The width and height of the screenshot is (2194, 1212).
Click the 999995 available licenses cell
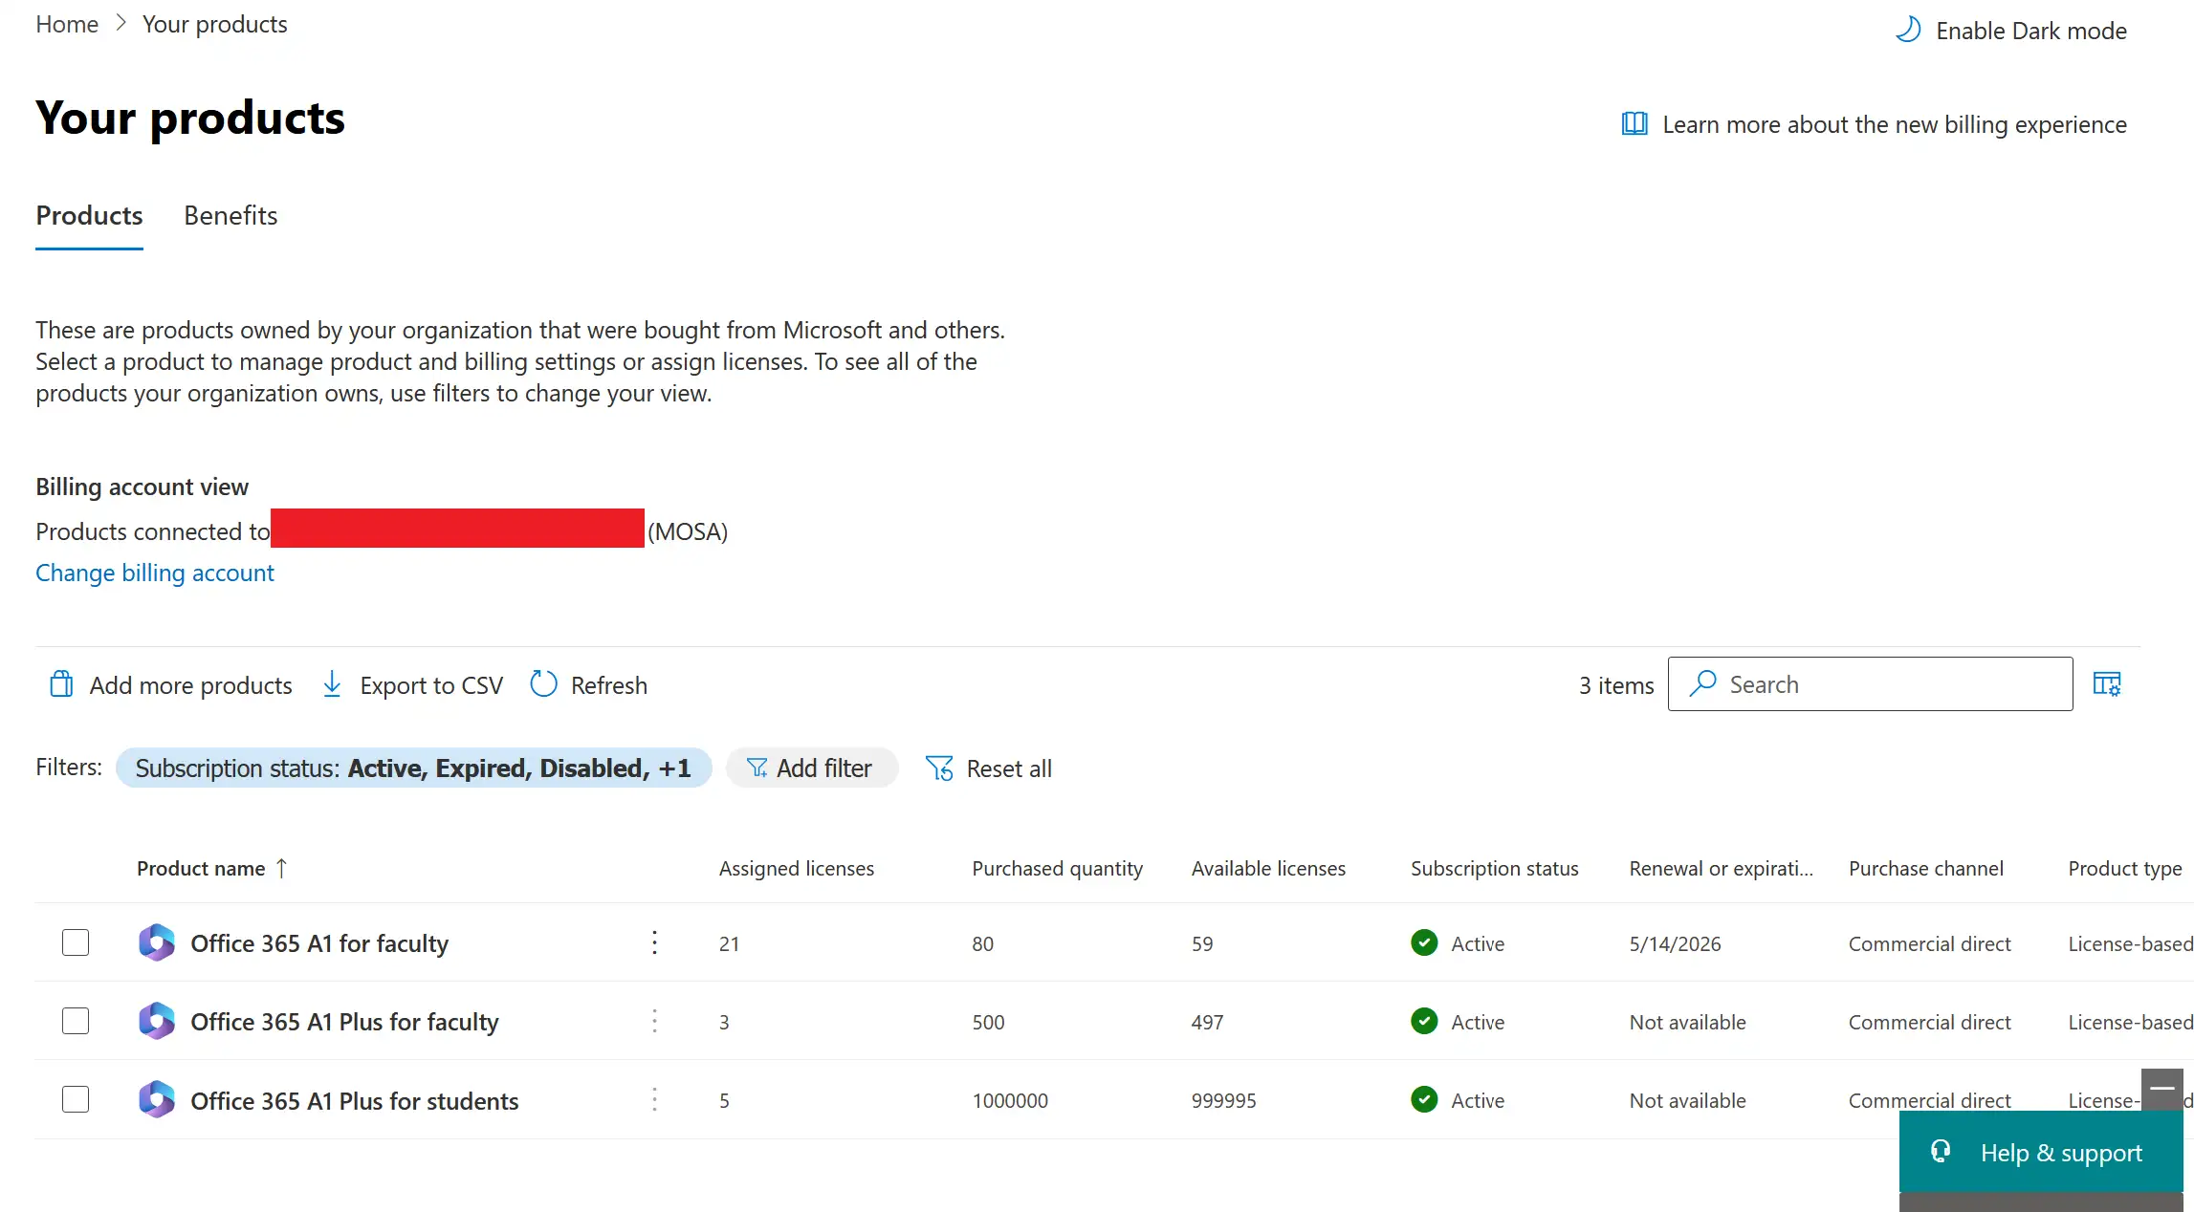pyautogui.click(x=1223, y=1100)
